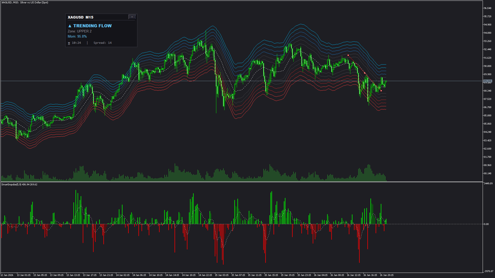This screenshot has height=278, width=495.
Task: Click the Spread: 14 readout
Action: point(102,43)
